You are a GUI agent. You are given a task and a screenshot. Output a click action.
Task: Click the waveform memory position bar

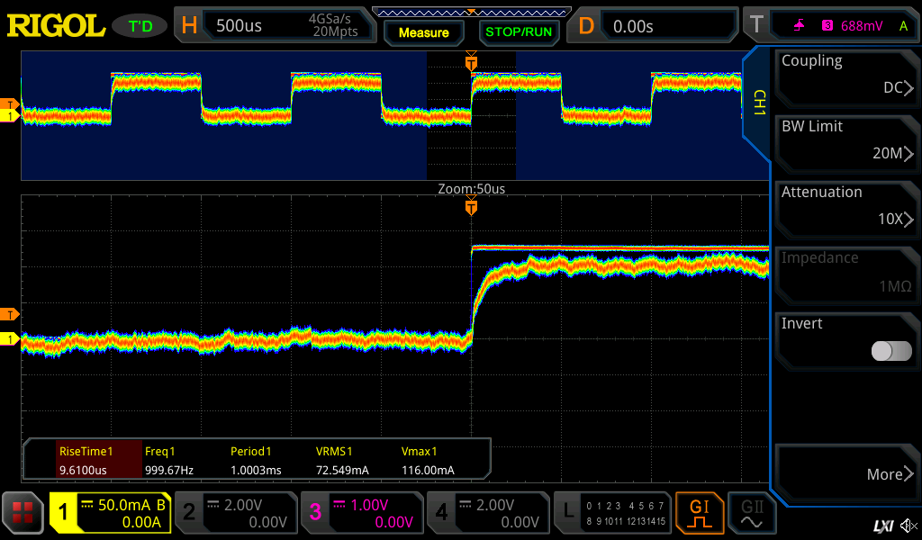tap(470, 12)
